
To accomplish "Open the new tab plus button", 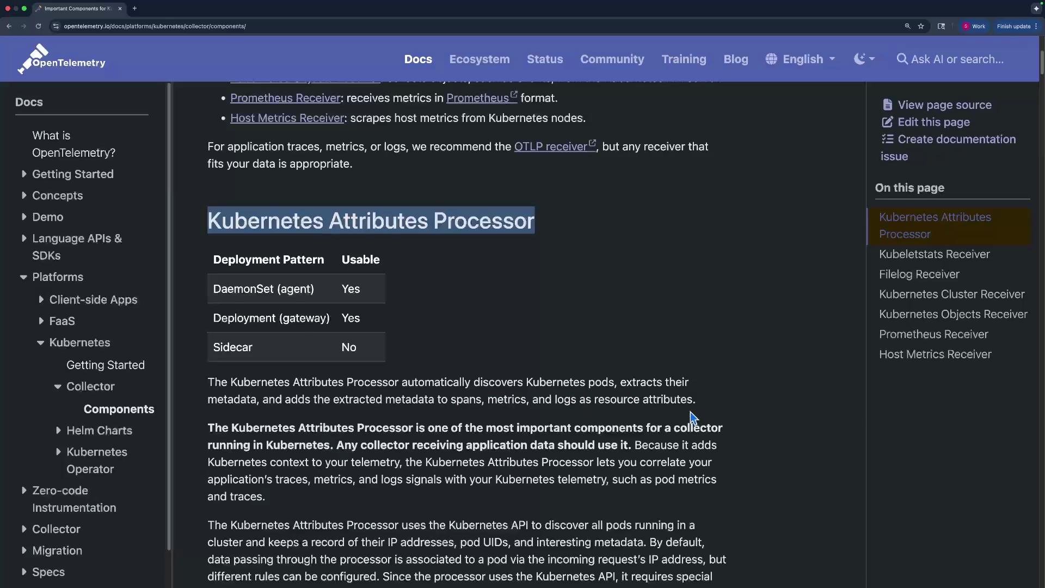I will pos(134,8).
